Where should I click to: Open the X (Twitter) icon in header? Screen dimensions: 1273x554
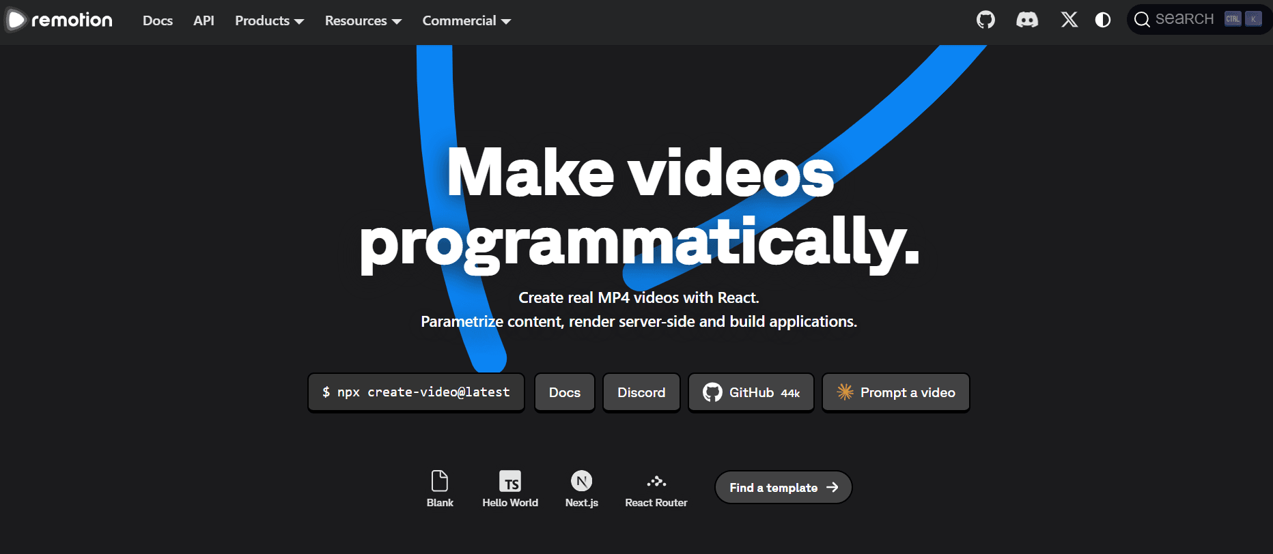click(x=1069, y=20)
